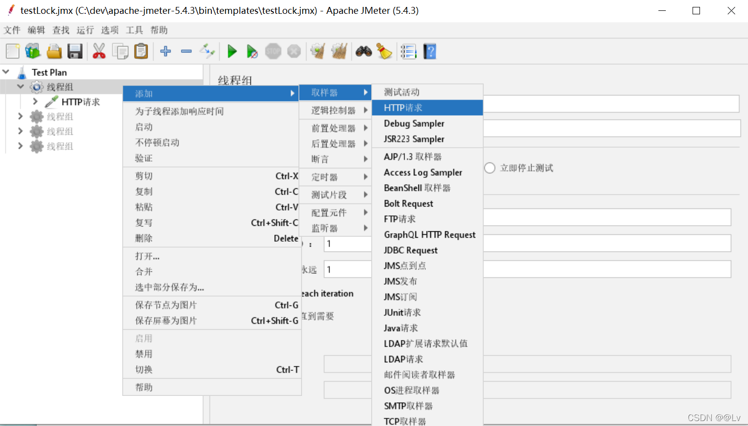Choose BeanShell 取样器 menu item
Image resolution: width=748 pixels, height=426 pixels.
point(427,188)
